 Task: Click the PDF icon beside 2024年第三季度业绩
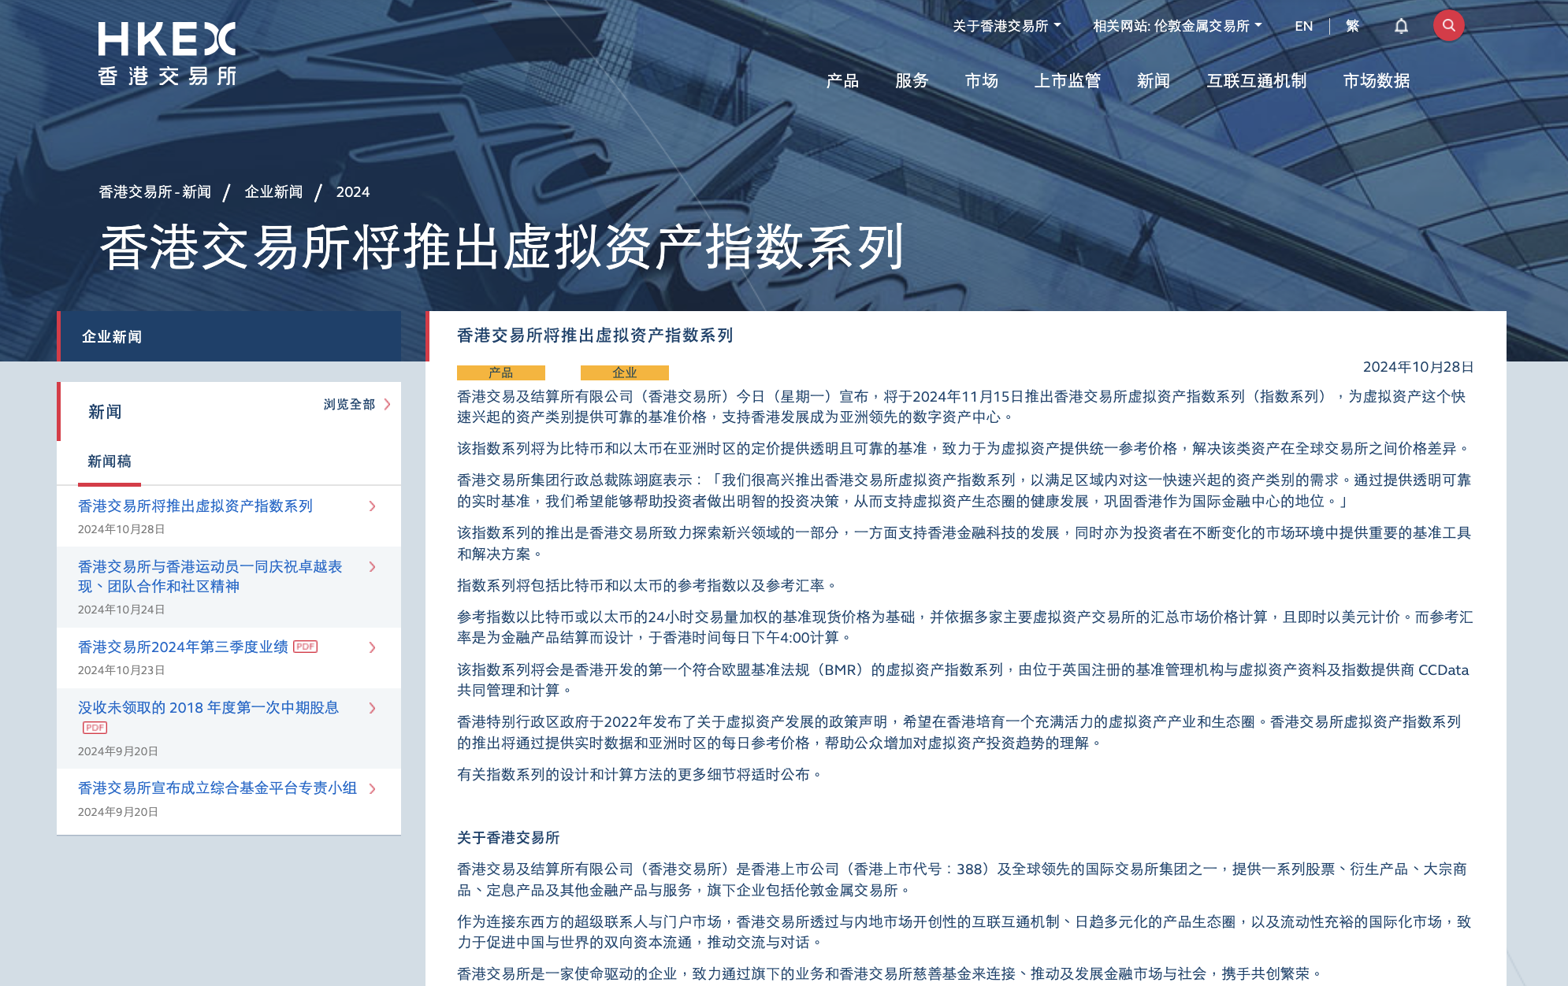(x=305, y=647)
